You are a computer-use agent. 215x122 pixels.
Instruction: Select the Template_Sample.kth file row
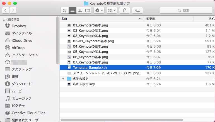(x=137, y=67)
